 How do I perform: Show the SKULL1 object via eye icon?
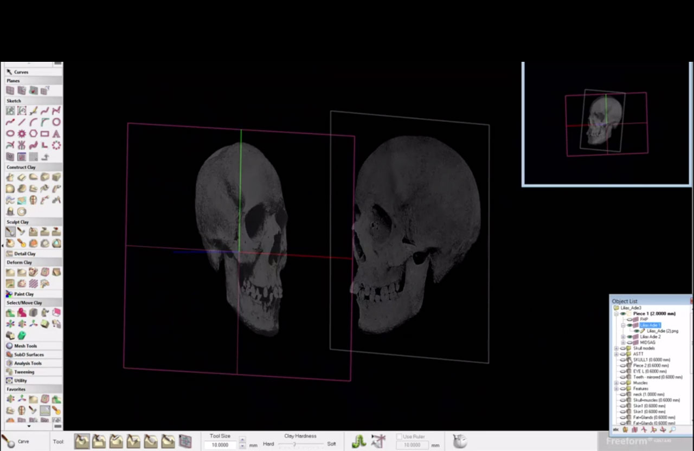click(x=623, y=360)
